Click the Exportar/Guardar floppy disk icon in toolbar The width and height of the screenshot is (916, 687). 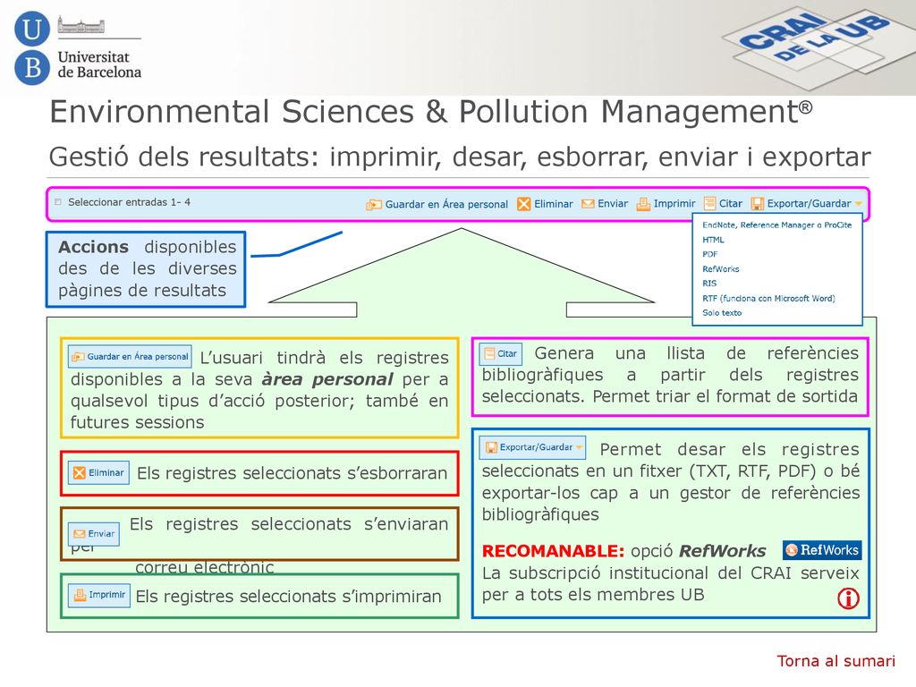pyautogui.click(x=758, y=204)
